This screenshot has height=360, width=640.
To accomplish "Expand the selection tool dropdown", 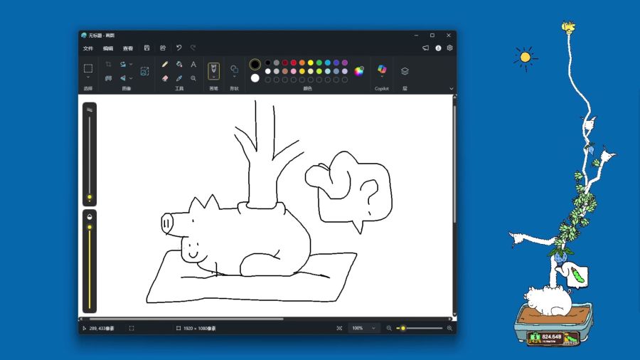I will point(88,78).
